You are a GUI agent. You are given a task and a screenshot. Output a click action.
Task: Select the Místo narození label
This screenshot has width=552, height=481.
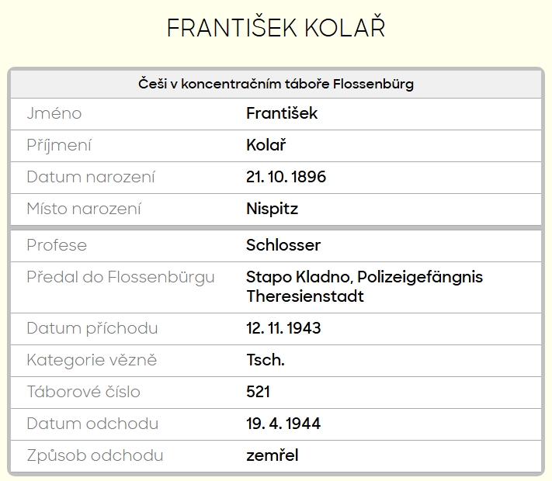pyautogui.click(x=84, y=209)
